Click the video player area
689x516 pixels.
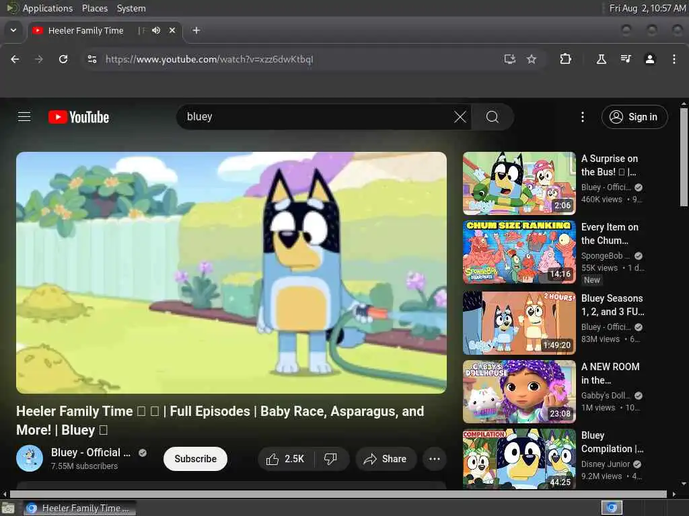pos(231,273)
